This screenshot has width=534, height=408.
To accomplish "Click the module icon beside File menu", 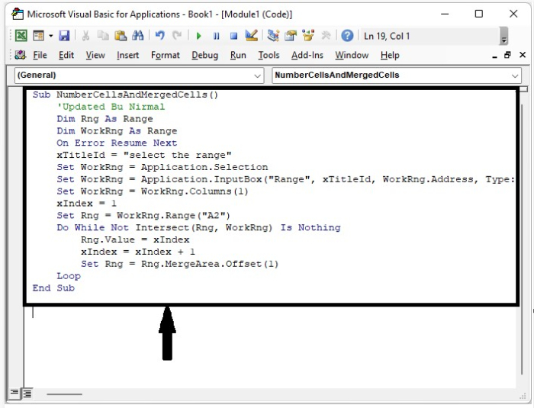I will point(20,54).
